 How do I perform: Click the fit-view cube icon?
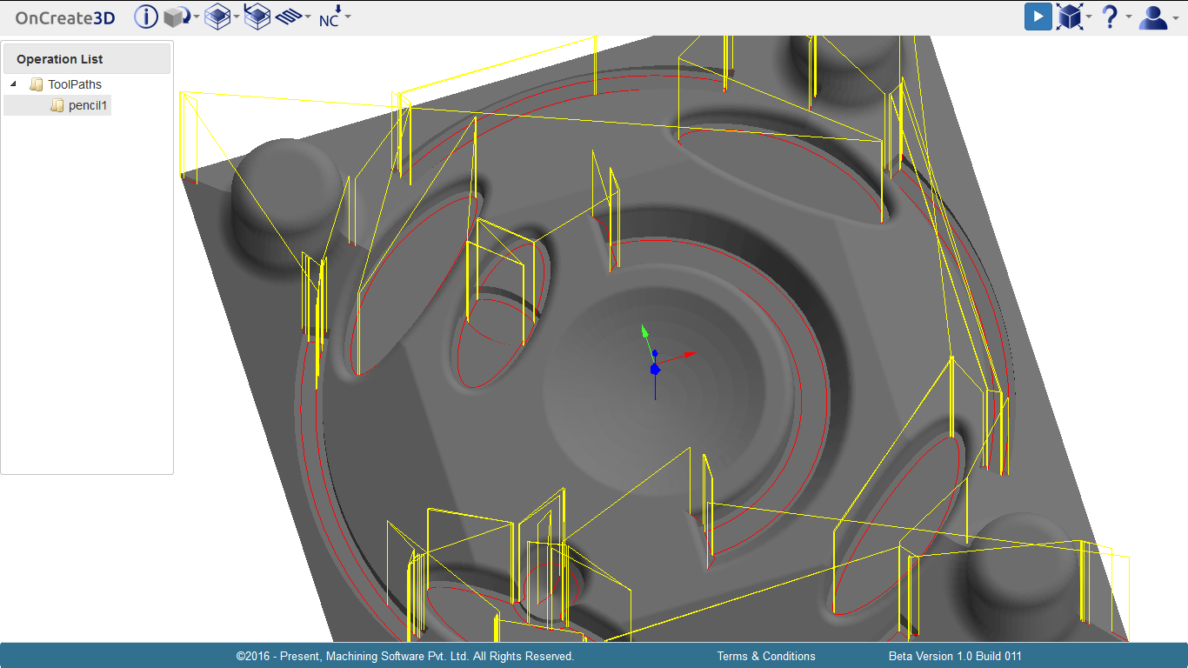point(1070,17)
